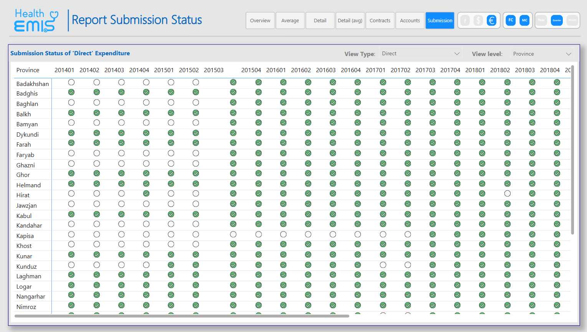Click the Health EMIS logo
This screenshot has height=332, width=587.
(36, 20)
